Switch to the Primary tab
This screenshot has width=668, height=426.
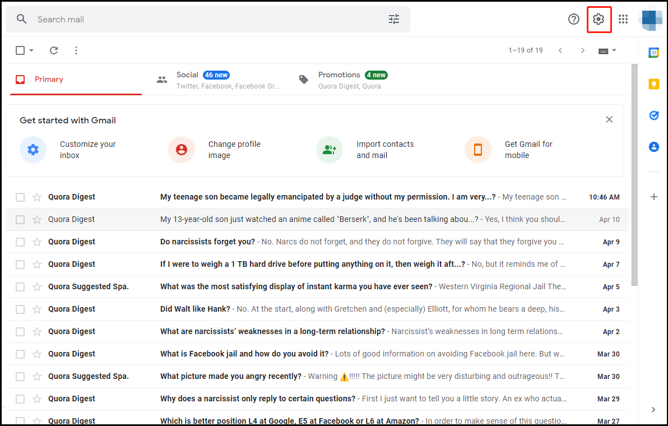point(76,79)
